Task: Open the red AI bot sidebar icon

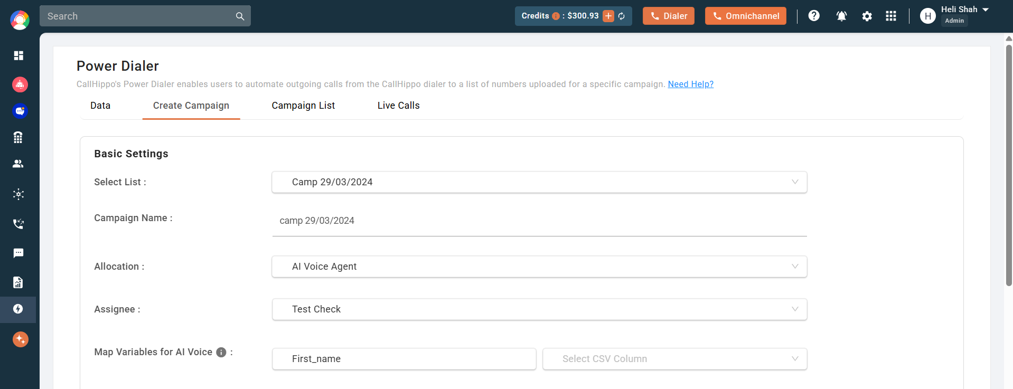Action: [x=20, y=84]
